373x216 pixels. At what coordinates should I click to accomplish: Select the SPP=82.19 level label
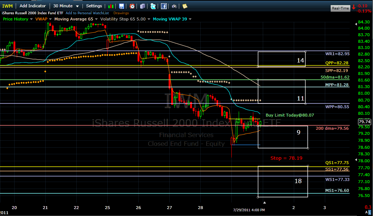point(337,71)
